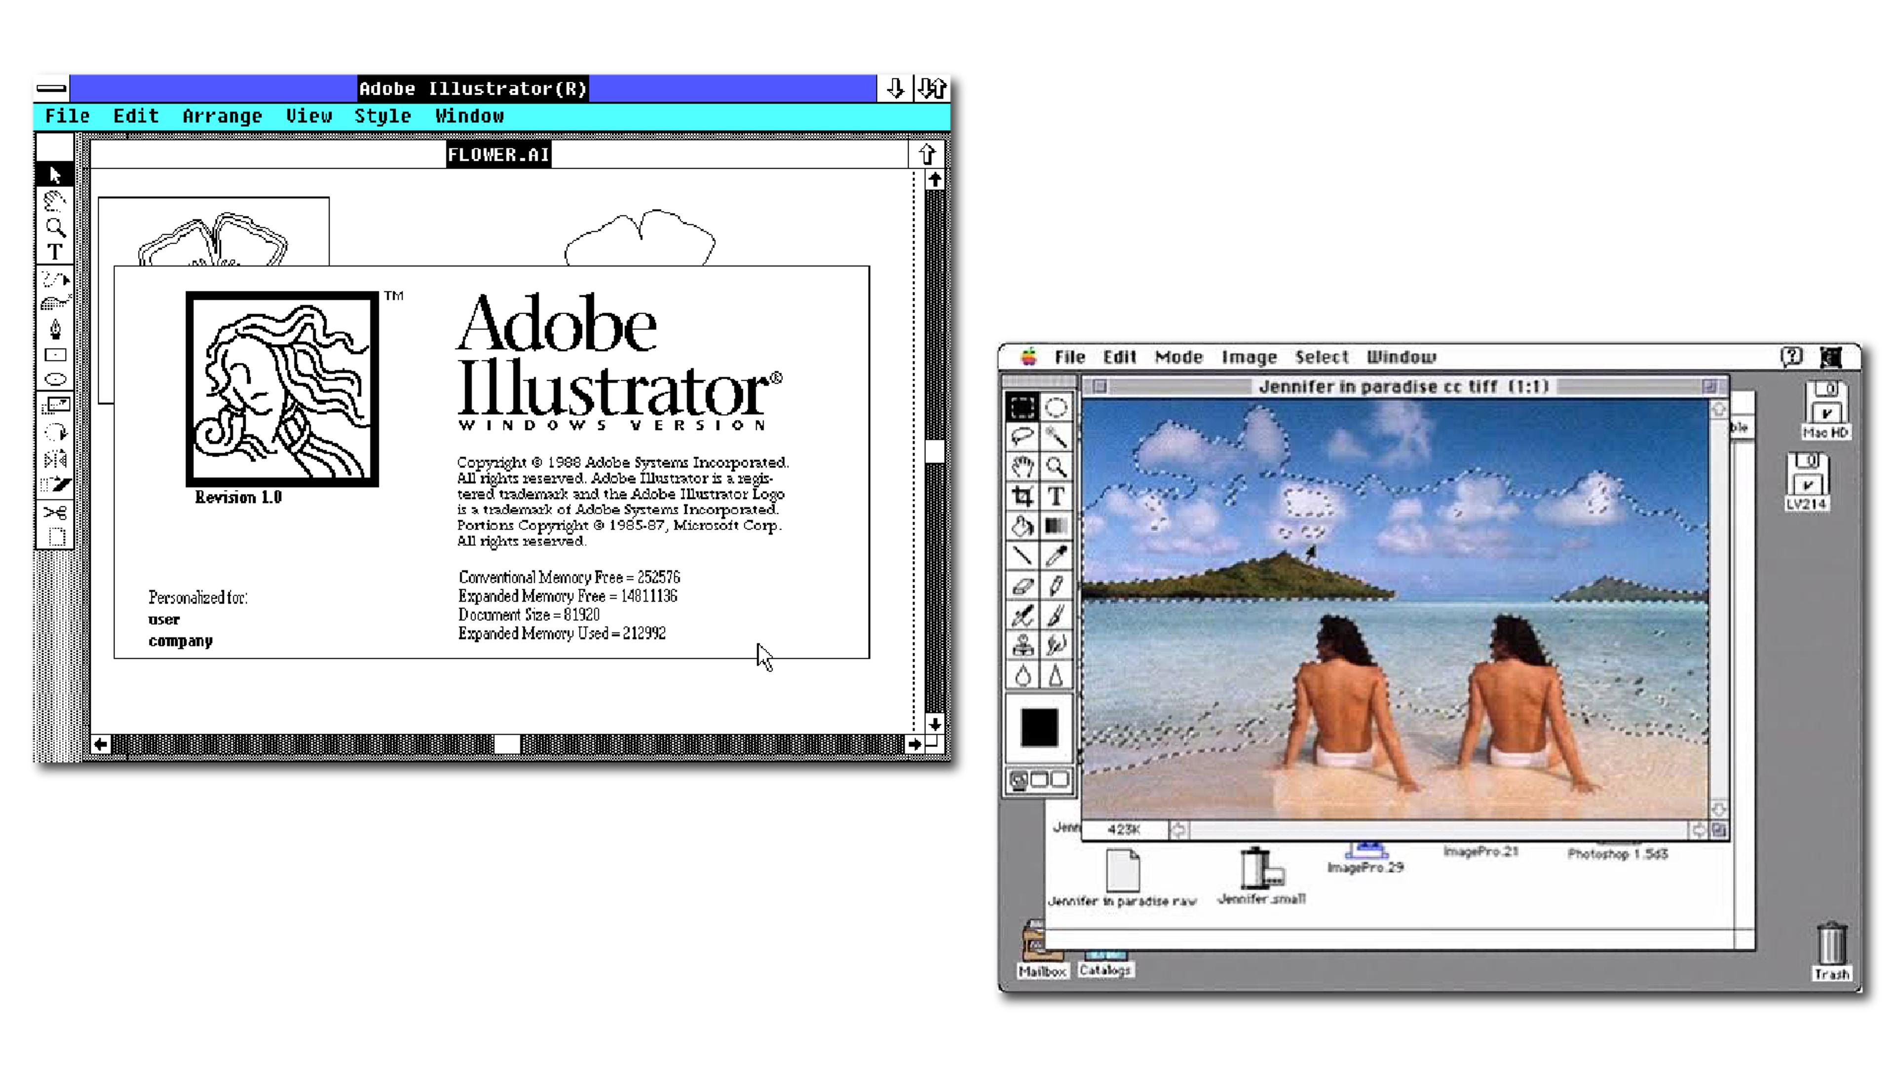Open Illustrator's File menu
1895x1066 pixels.
point(67,116)
